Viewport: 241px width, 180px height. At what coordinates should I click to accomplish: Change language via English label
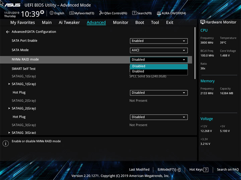pos(59,13)
